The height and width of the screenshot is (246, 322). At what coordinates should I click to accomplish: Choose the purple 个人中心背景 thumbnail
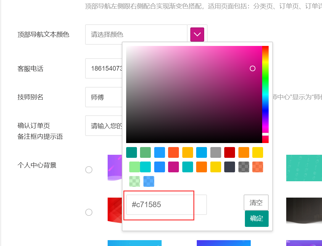click(x=115, y=168)
